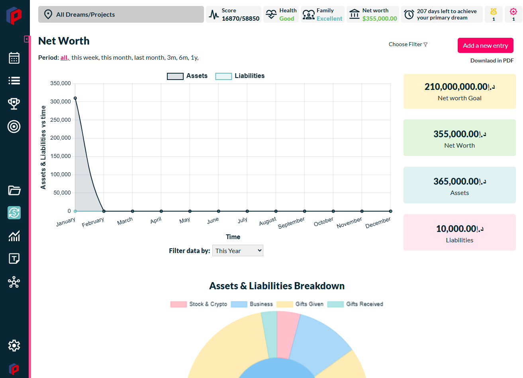The width and height of the screenshot is (523, 378).
Task: Click the pink Stock & Crypto pie slice
Action: pyautogui.click(x=288, y=334)
